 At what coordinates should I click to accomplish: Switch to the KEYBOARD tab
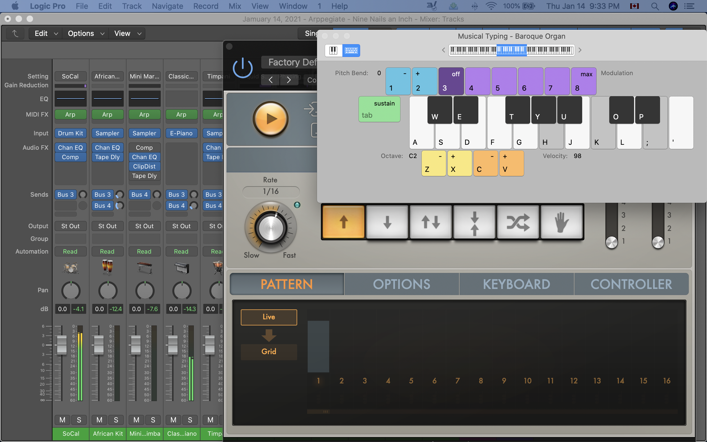516,284
